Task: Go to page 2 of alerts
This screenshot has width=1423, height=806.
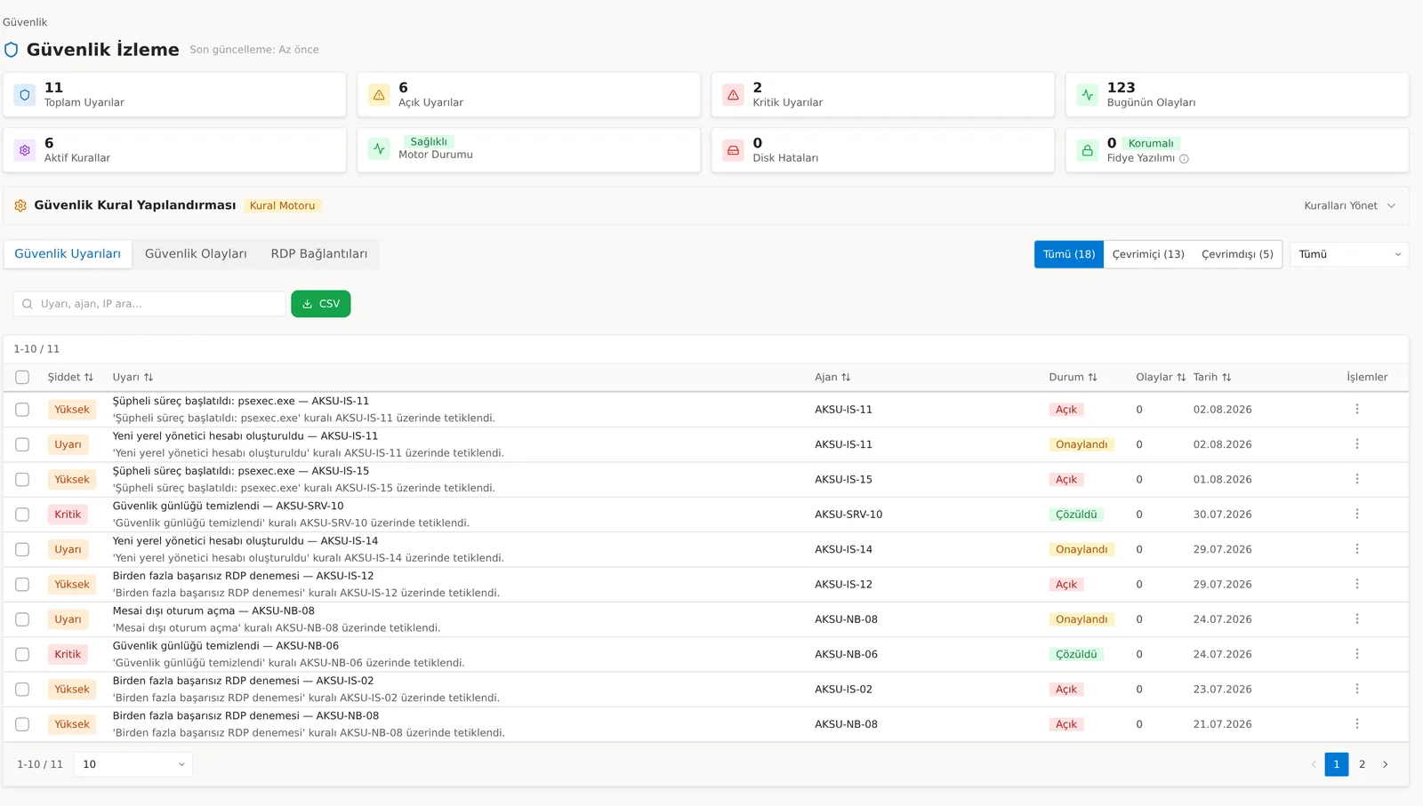Action: click(x=1362, y=764)
